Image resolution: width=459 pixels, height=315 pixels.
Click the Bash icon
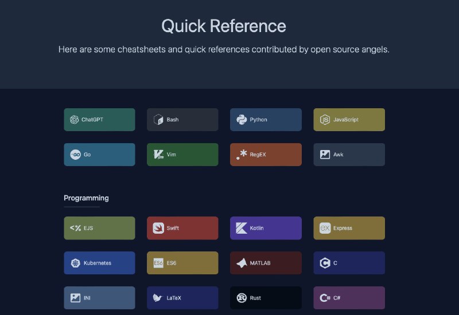click(x=158, y=120)
